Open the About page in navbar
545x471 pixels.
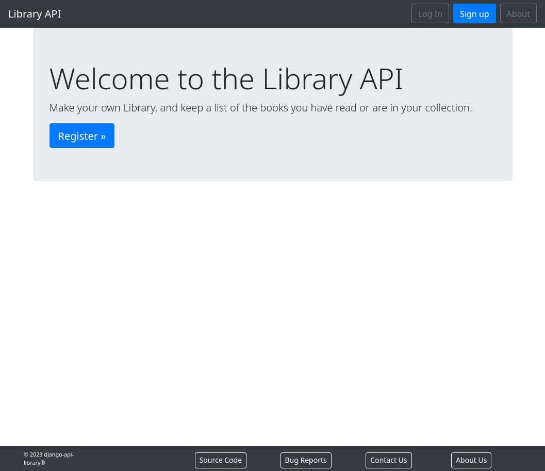(x=518, y=13)
